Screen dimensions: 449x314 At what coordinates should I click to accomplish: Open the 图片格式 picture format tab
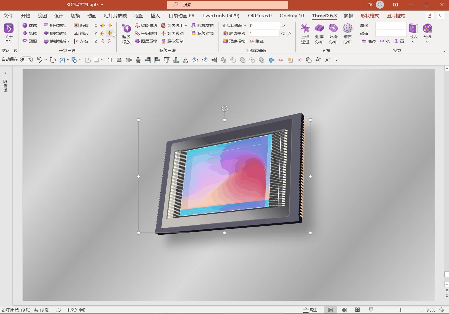[396, 16]
